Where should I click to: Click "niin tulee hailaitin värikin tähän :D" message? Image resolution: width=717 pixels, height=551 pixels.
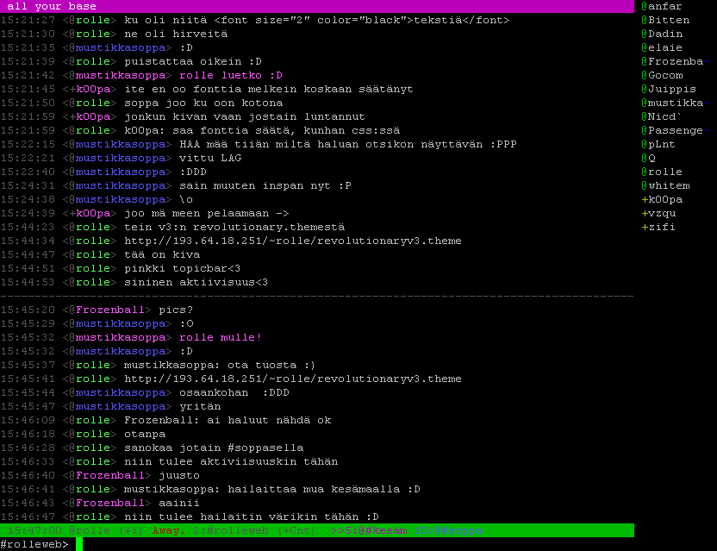tap(252, 517)
